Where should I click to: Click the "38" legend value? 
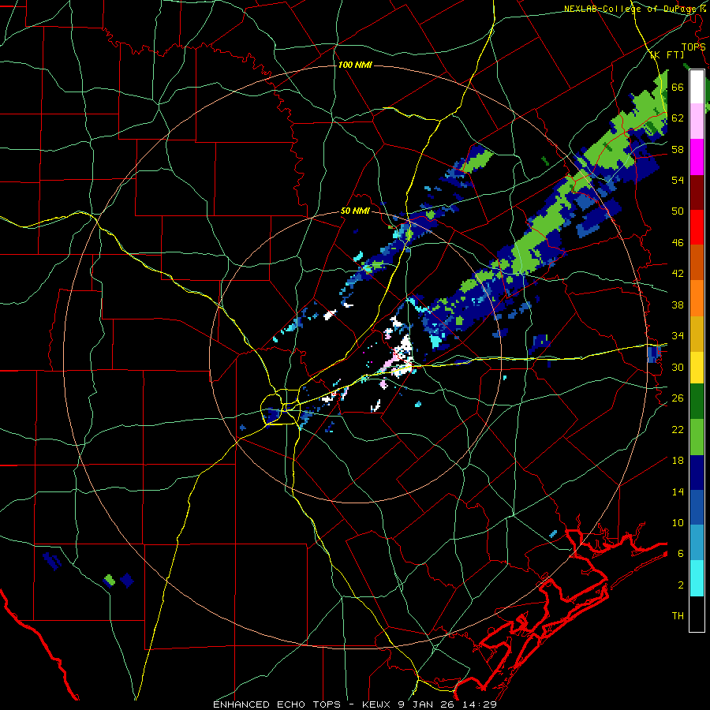pyautogui.click(x=678, y=305)
